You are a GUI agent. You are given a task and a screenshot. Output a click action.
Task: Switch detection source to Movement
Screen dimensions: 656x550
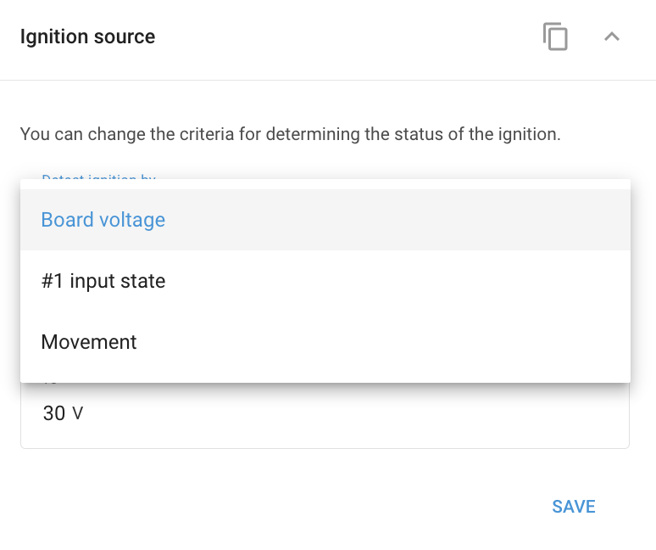point(325,342)
